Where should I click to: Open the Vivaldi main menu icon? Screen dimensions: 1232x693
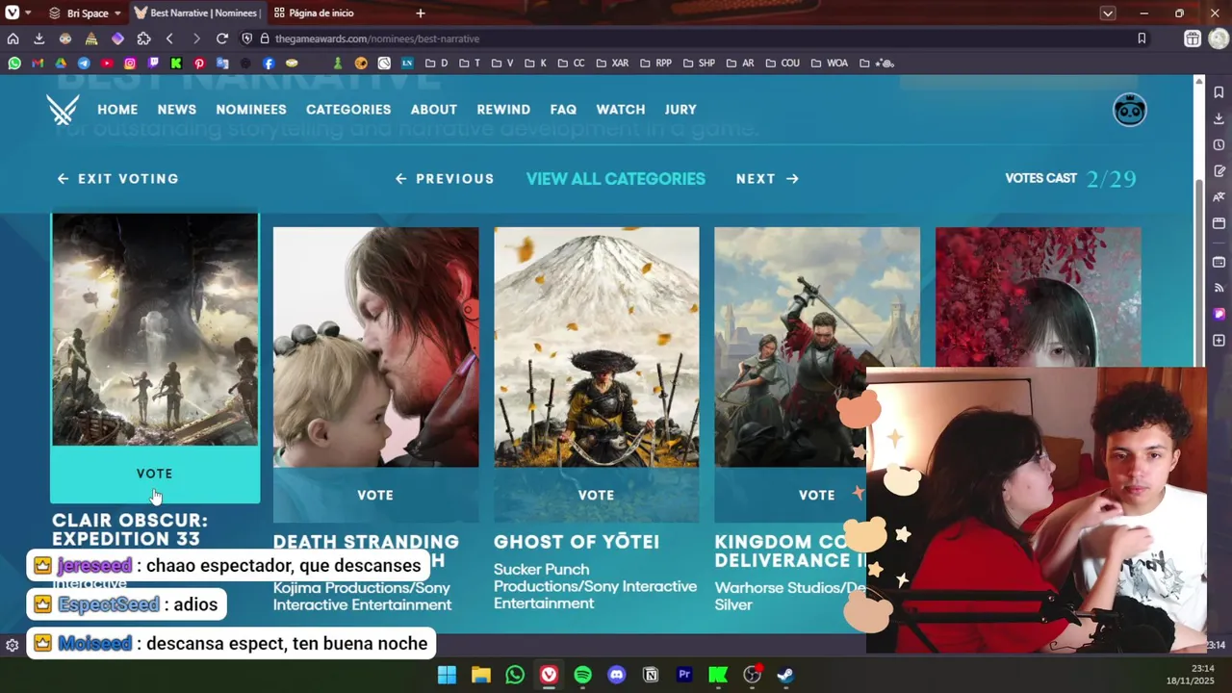click(x=12, y=13)
